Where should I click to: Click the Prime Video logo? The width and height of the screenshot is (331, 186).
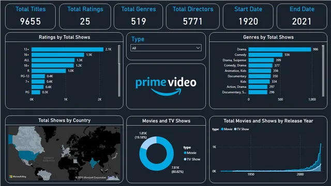click(166, 86)
